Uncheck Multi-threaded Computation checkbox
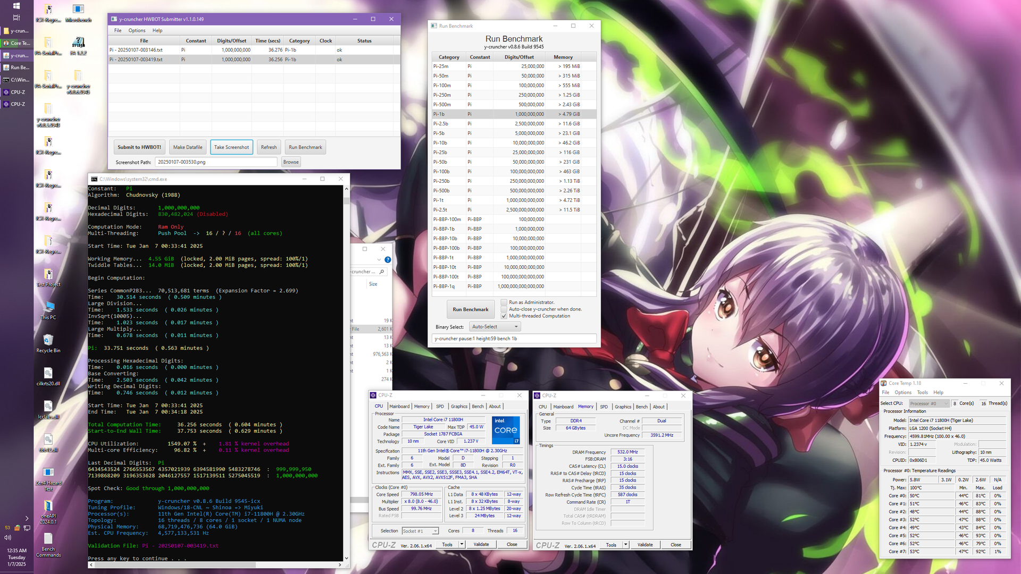Image resolution: width=1021 pixels, height=574 pixels. 504,316
